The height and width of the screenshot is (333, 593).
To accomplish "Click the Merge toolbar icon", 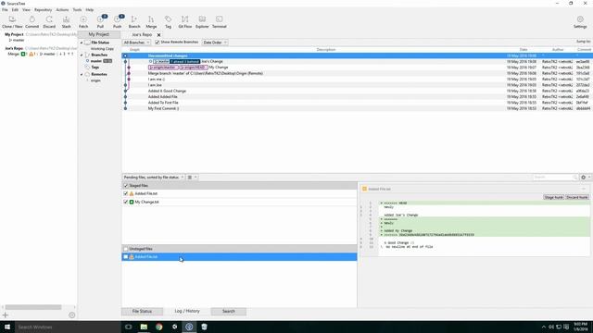I will 151,22.
